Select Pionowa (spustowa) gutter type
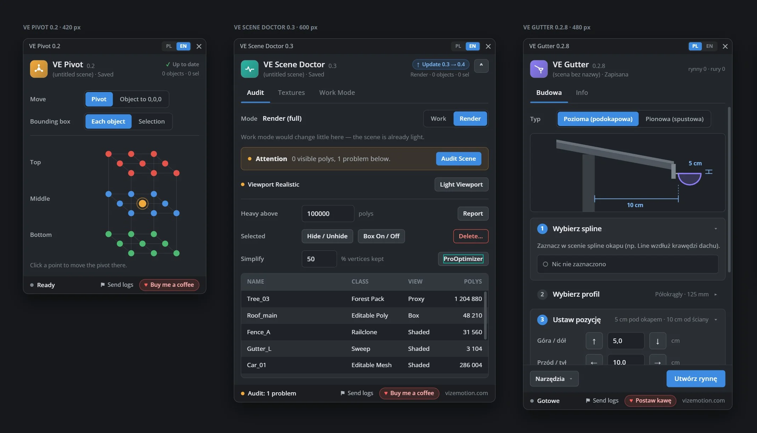The height and width of the screenshot is (433, 757). click(675, 119)
